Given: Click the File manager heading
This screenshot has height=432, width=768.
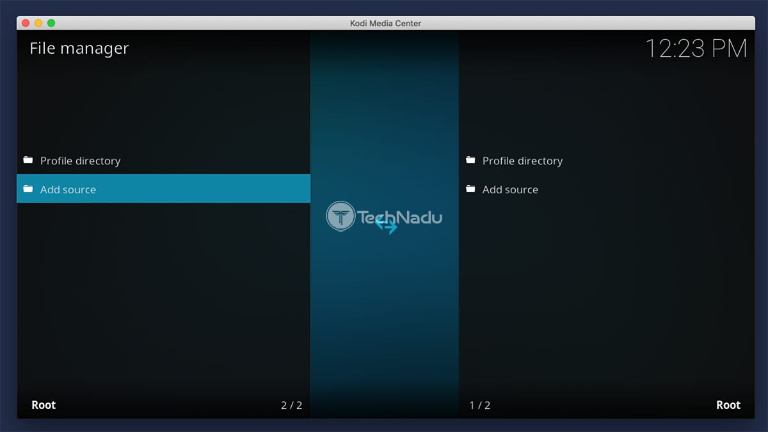Looking at the screenshot, I should 79,49.
